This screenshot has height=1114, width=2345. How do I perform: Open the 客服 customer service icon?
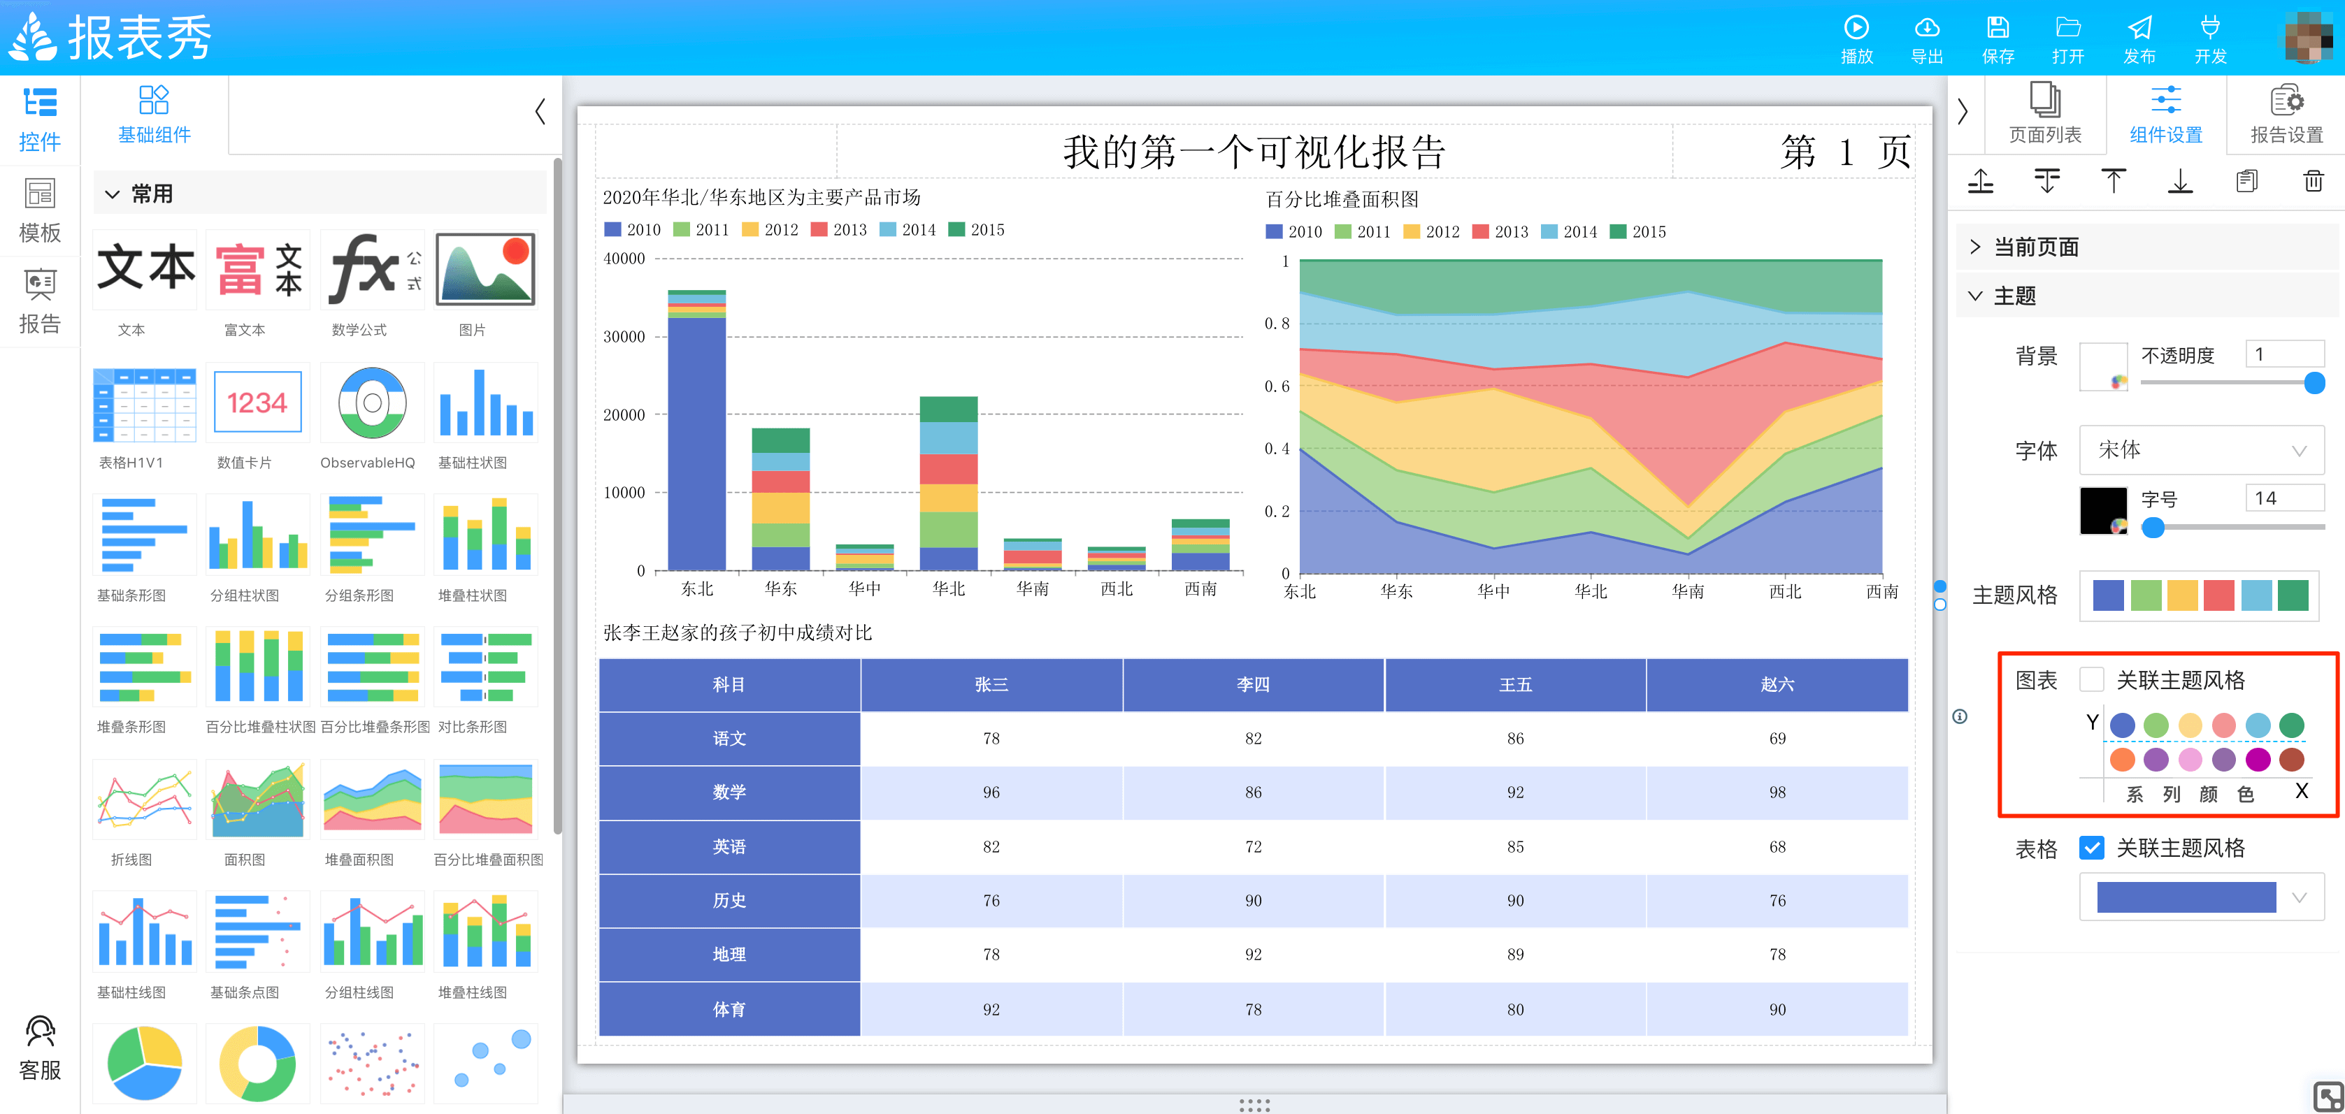pos(40,1032)
